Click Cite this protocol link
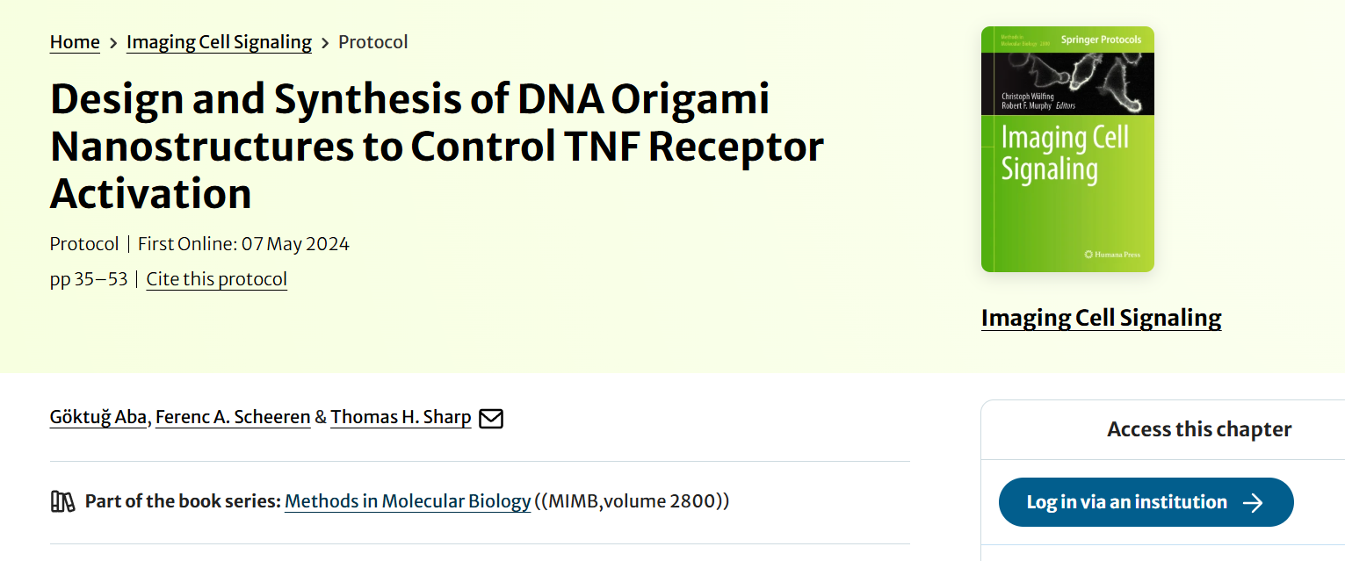The image size is (1345, 561). coord(216,279)
